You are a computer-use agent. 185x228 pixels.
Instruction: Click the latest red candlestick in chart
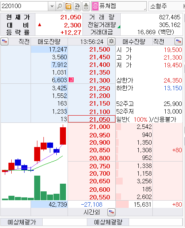click(x=63, y=136)
